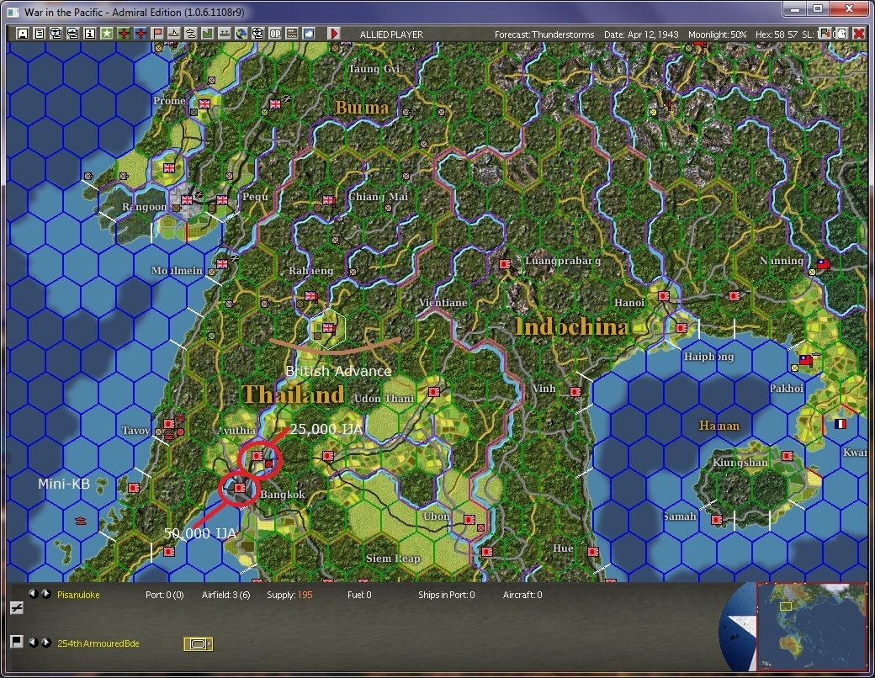
Task: Open the 254th ArmouredBde unit name
Action: pos(98,644)
